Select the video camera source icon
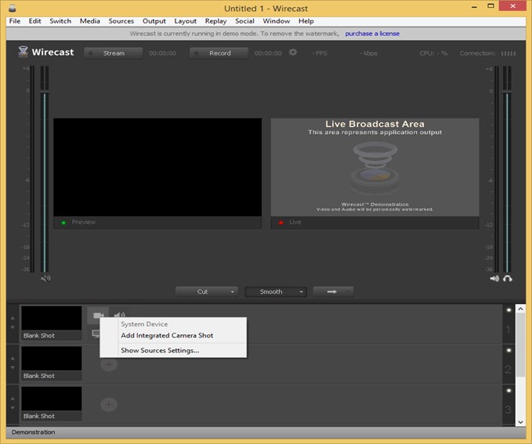This screenshot has width=532, height=444. (x=98, y=315)
